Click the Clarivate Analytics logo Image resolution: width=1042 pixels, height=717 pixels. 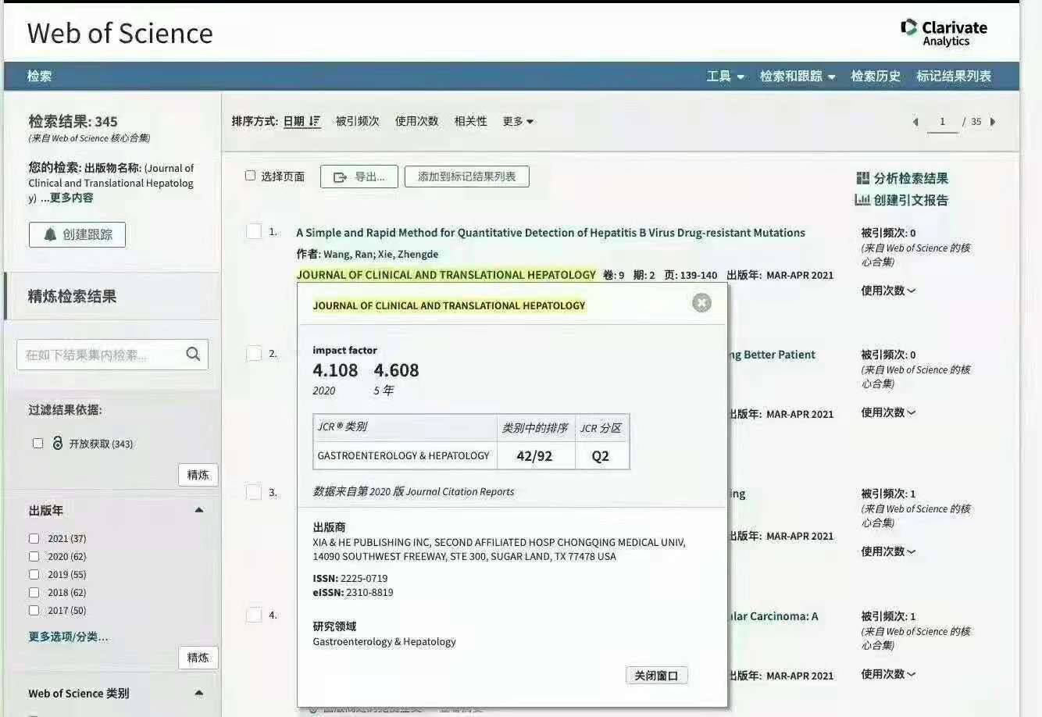coord(944,33)
